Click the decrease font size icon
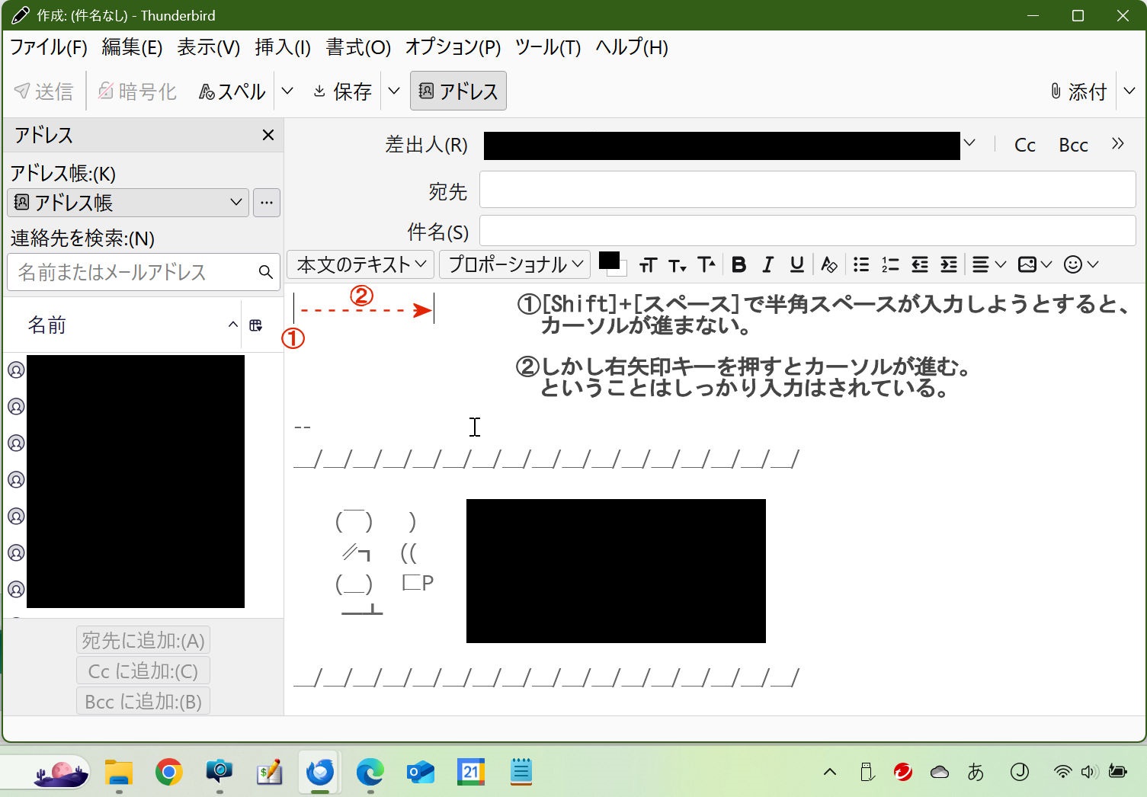 point(677,264)
